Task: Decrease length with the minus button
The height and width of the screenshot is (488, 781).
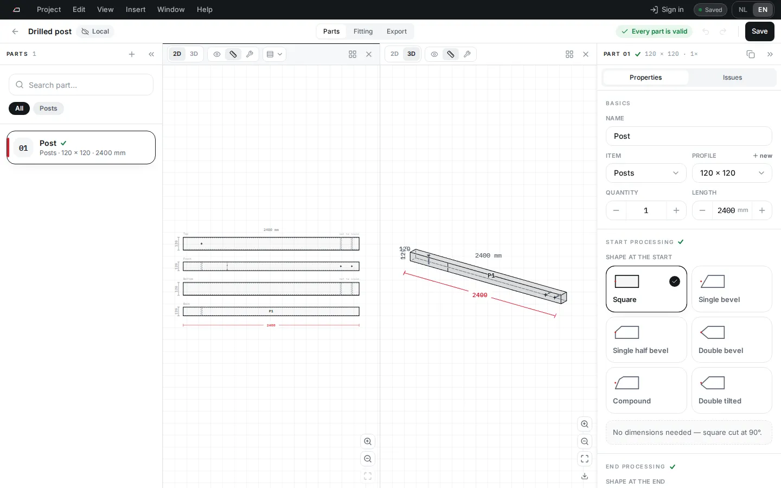Action: (x=702, y=210)
